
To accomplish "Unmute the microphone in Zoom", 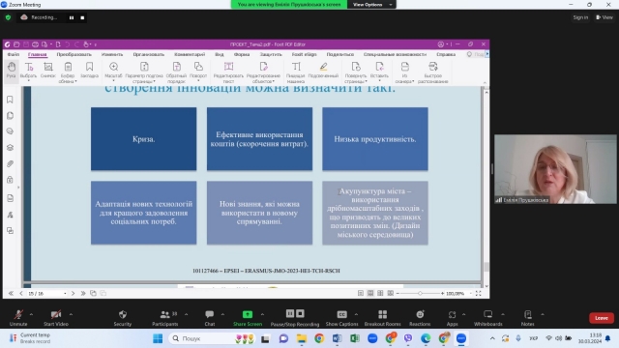I will tap(18, 318).
